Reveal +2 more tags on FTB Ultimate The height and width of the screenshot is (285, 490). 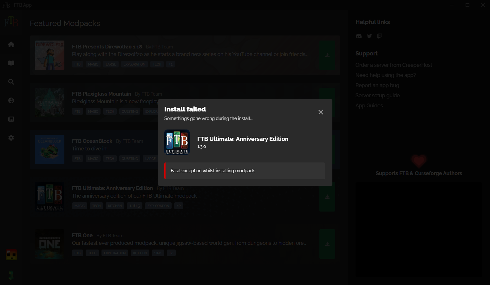point(178,206)
